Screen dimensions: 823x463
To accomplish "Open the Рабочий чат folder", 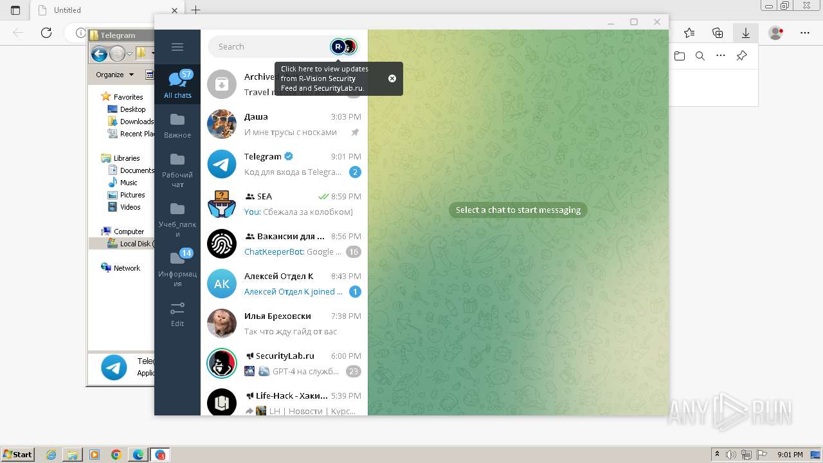I will tap(177, 170).
